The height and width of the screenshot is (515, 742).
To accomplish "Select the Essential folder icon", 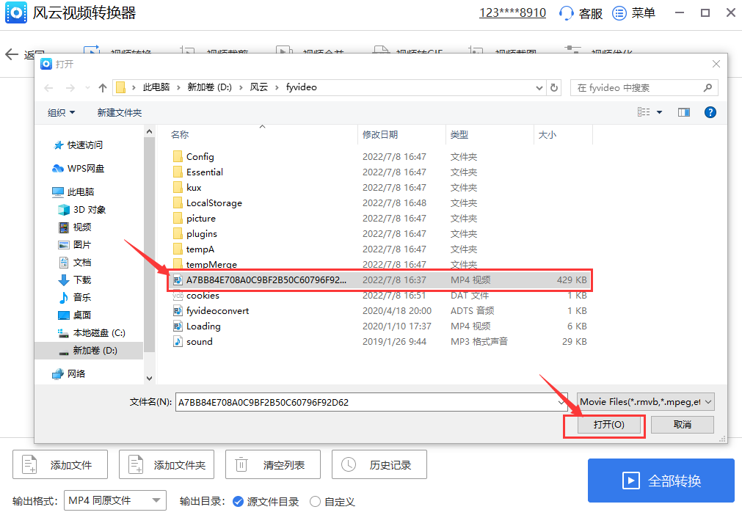I will click(x=178, y=172).
